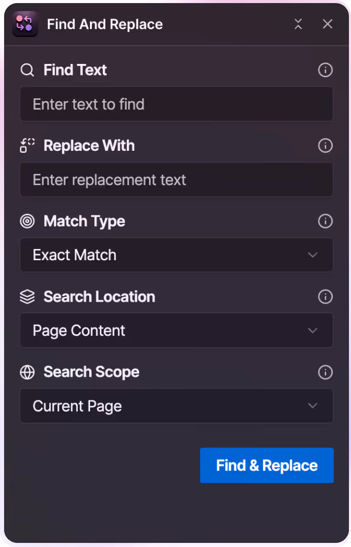Click the Search Scope globe icon

coord(27,372)
